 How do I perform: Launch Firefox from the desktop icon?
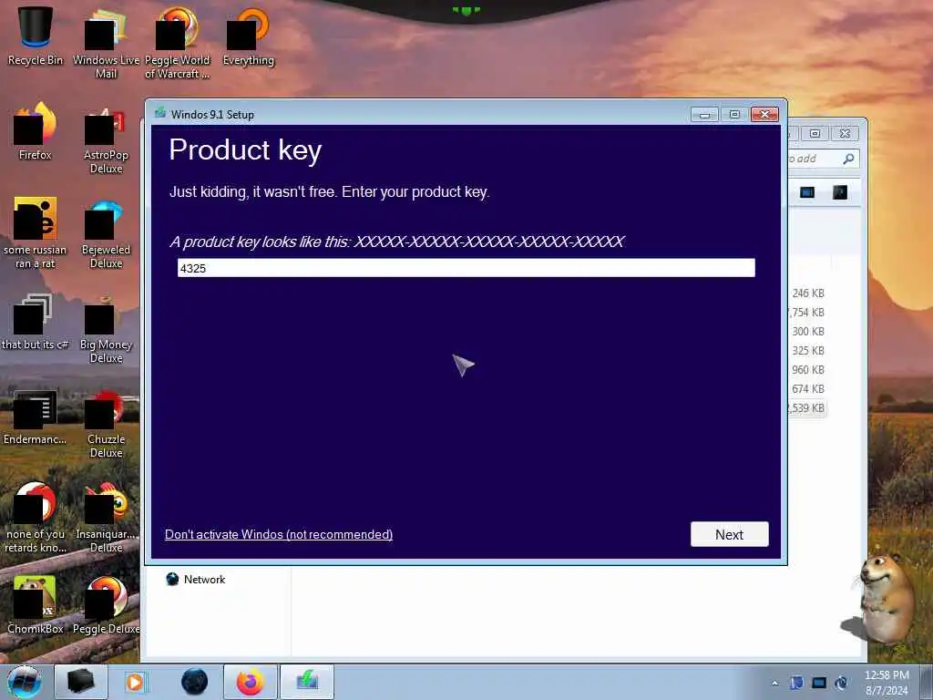[x=36, y=131]
